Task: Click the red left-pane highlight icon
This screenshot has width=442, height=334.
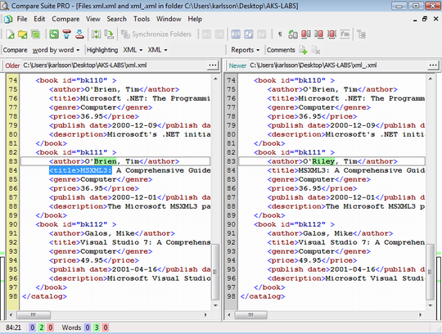Action: pyautogui.click(x=306, y=34)
